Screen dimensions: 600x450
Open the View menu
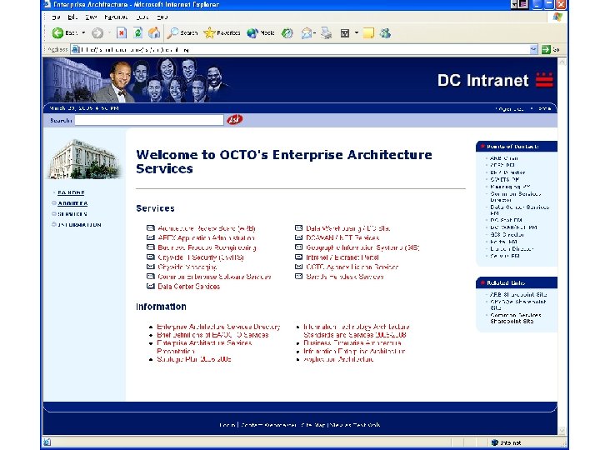coord(91,17)
